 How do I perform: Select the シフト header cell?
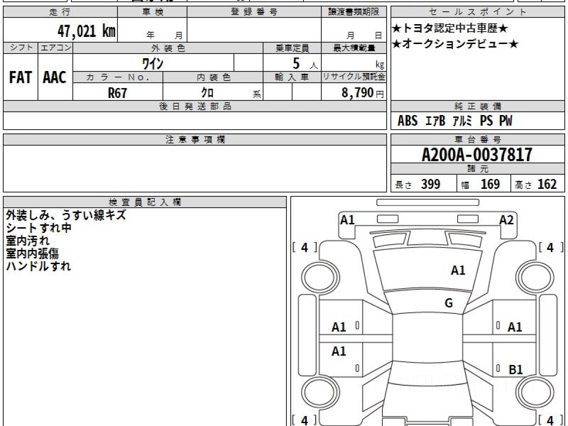point(20,48)
